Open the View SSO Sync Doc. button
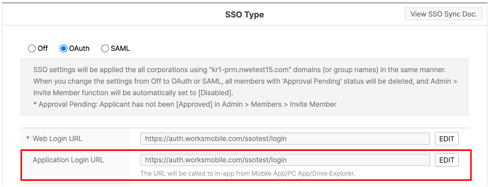The image size is (490, 187). [444, 14]
